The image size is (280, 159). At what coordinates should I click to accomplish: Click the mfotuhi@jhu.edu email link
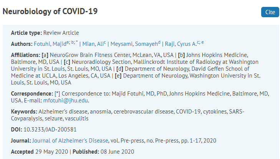(x=66, y=101)
